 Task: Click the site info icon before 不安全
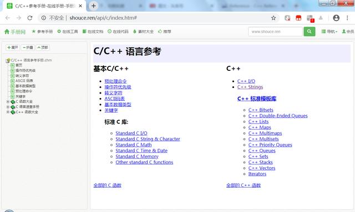point(43,18)
